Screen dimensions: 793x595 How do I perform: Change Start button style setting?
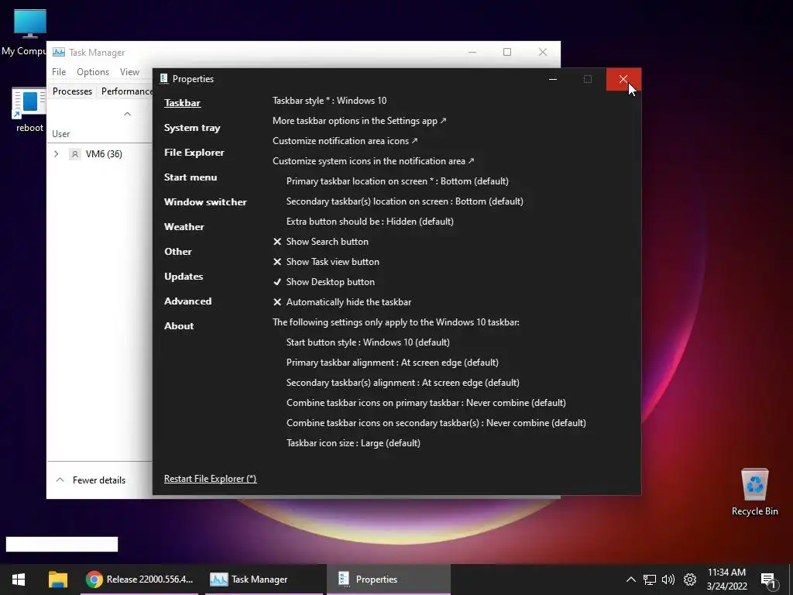pos(368,342)
